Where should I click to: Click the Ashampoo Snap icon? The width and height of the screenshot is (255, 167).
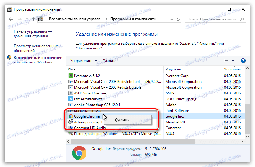pos(71,122)
